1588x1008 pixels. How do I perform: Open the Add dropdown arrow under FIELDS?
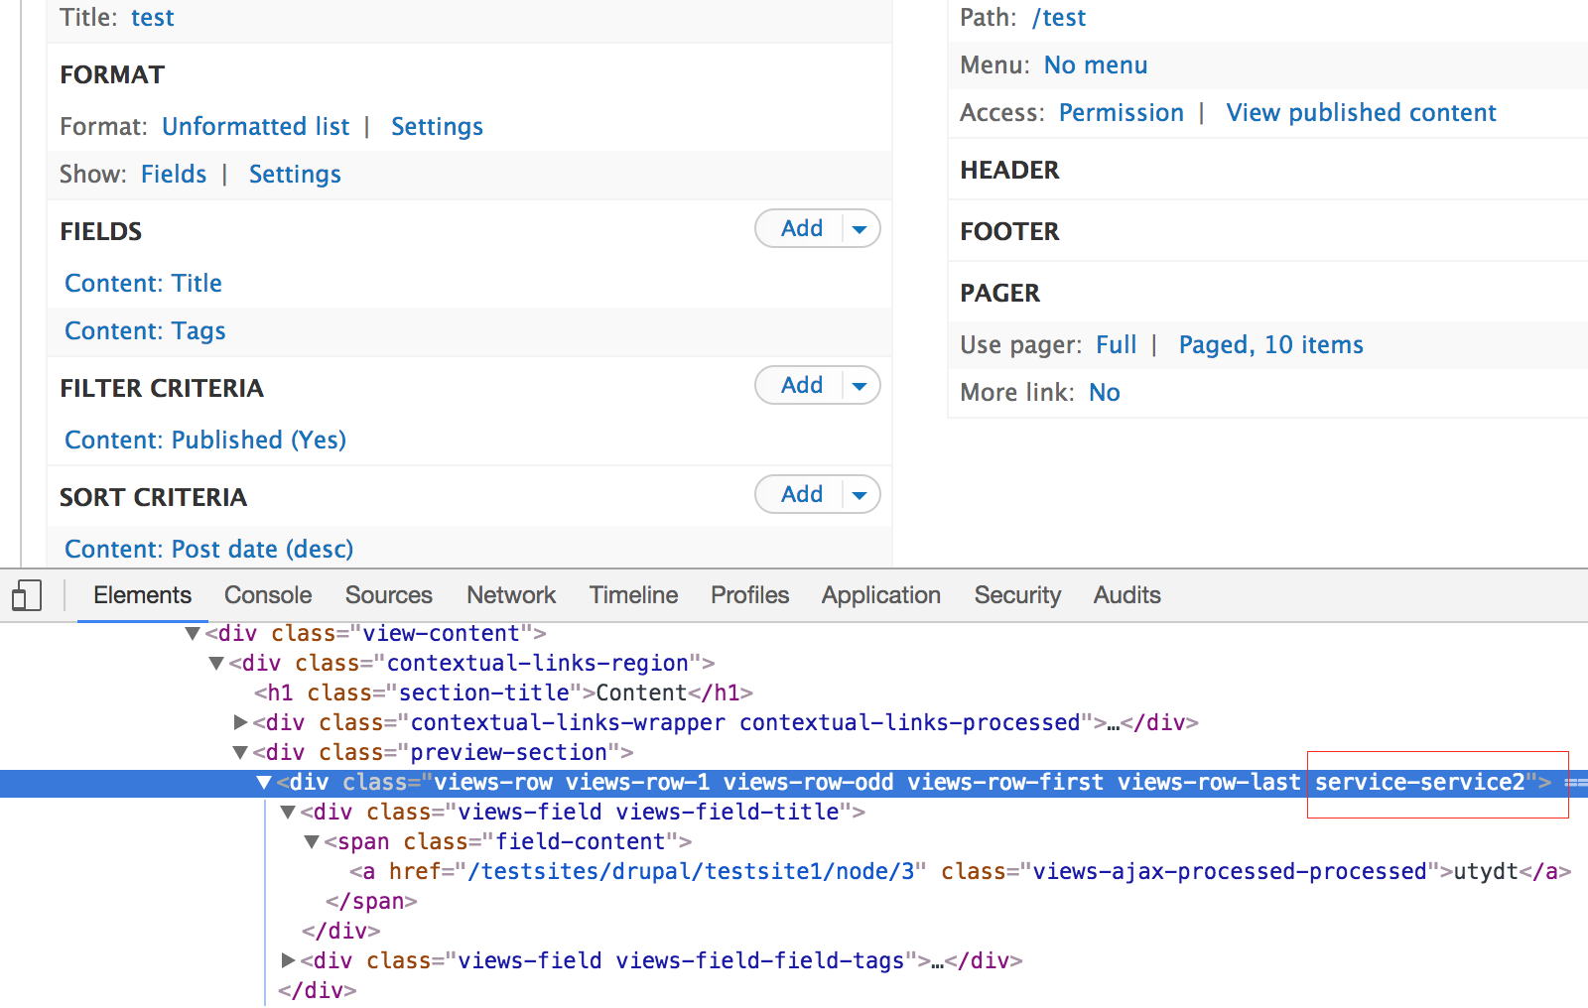point(860,228)
